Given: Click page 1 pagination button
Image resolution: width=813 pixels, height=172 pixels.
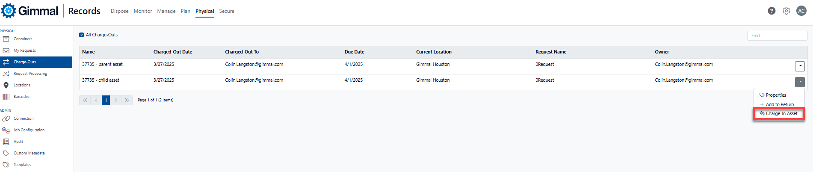Looking at the screenshot, I should point(106,100).
